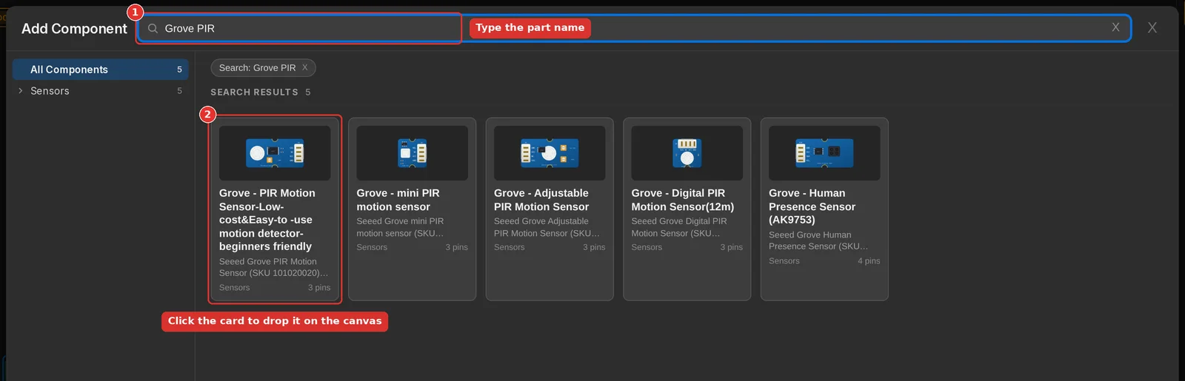Select Grove - Digital PIR Motion Sensor(12m) title
This screenshot has height=381, width=1185.
point(683,200)
